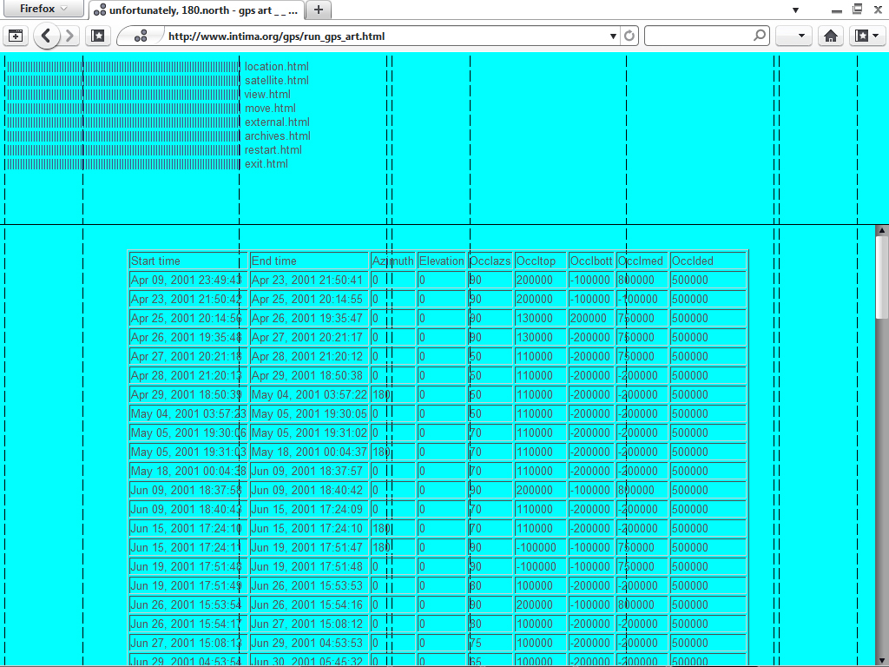This screenshot has height=667, width=889.
Task: Click the tab groups icon at far left
Action: (16, 36)
